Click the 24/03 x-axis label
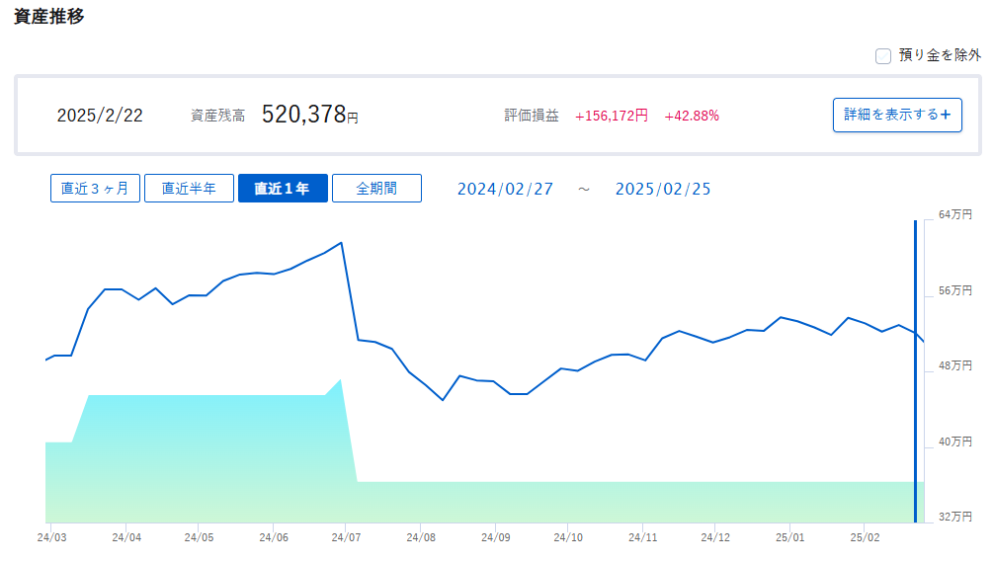Image resolution: width=993 pixels, height=562 pixels. [51, 537]
